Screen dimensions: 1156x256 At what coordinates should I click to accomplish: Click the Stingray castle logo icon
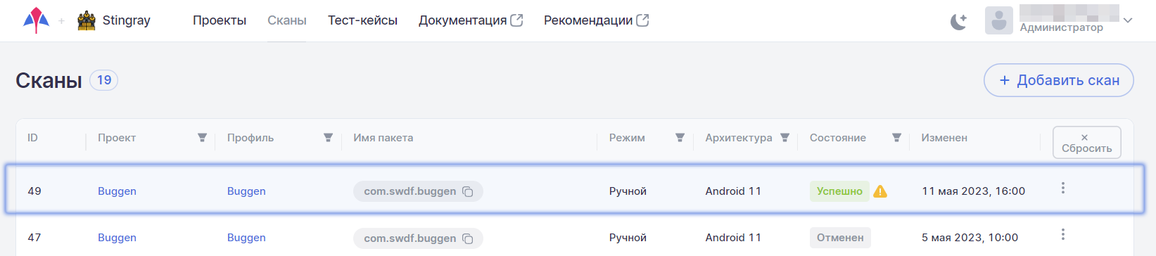[x=87, y=20]
